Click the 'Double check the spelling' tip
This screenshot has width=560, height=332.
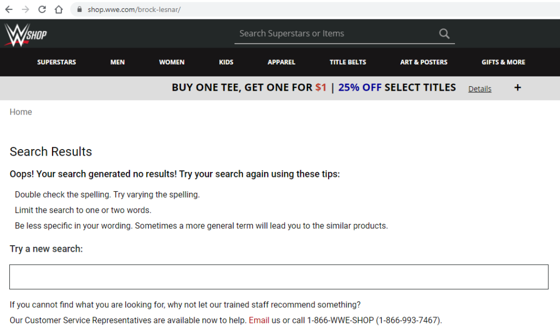107,195
